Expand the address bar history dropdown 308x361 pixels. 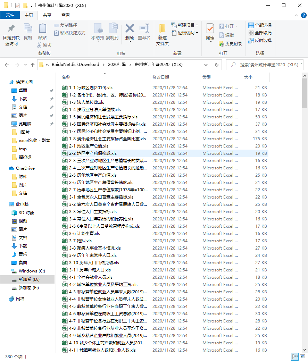(206, 65)
